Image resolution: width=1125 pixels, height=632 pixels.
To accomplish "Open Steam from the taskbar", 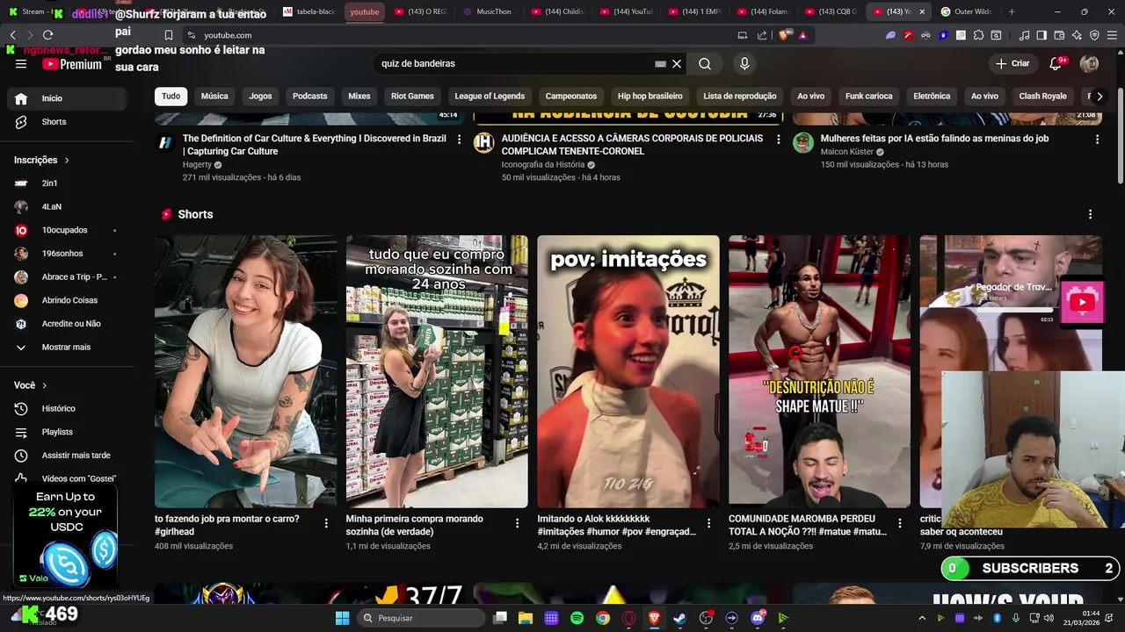I will point(679,618).
